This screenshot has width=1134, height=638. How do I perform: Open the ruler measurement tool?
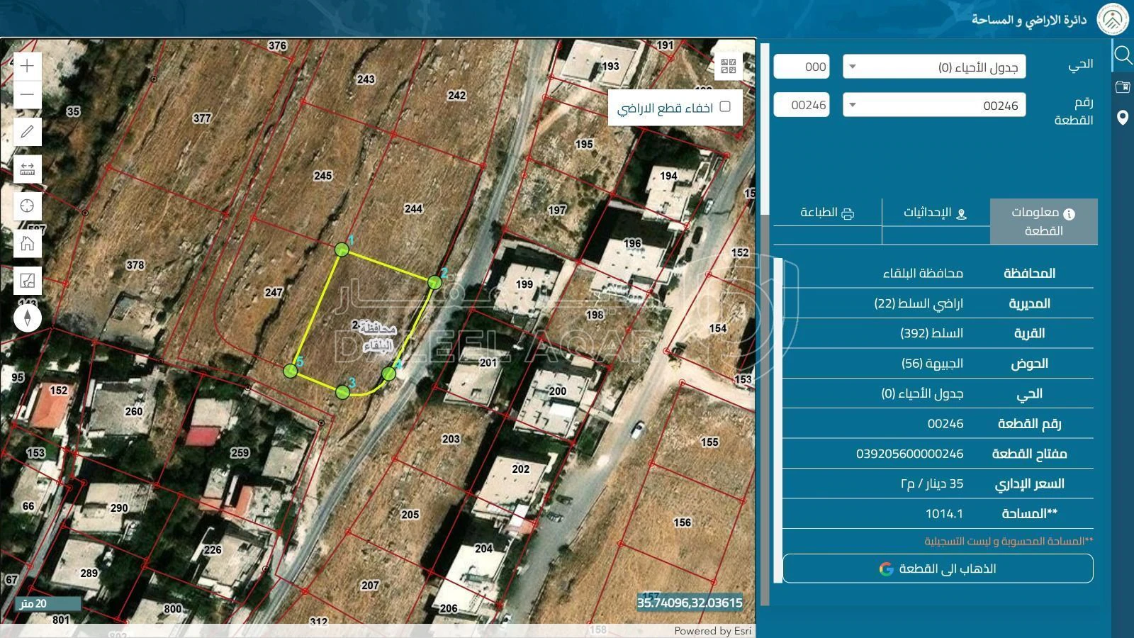click(27, 169)
